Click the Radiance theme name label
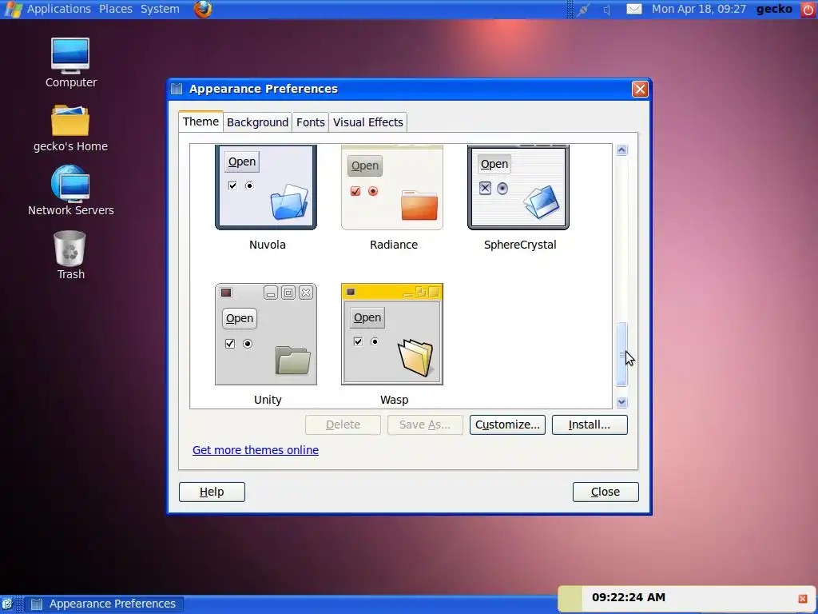Image resolution: width=818 pixels, height=614 pixels. click(x=394, y=245)
